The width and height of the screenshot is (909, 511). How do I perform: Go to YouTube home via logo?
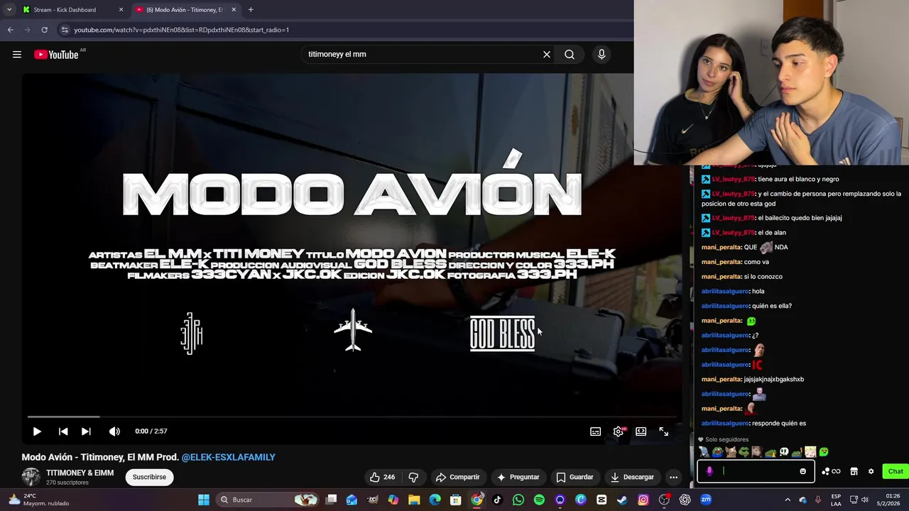point(56,55)
